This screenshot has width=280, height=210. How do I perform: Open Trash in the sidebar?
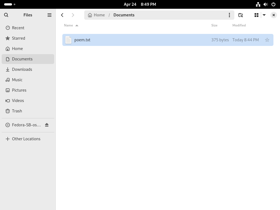click(x=28, y=111)
